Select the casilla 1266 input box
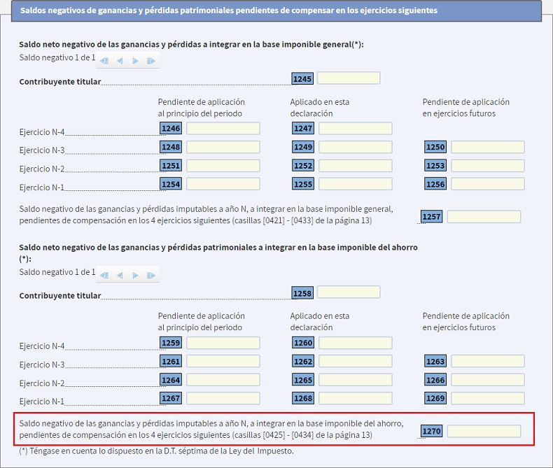Viewport: 553px width, 468px height. tap(488, 380)
